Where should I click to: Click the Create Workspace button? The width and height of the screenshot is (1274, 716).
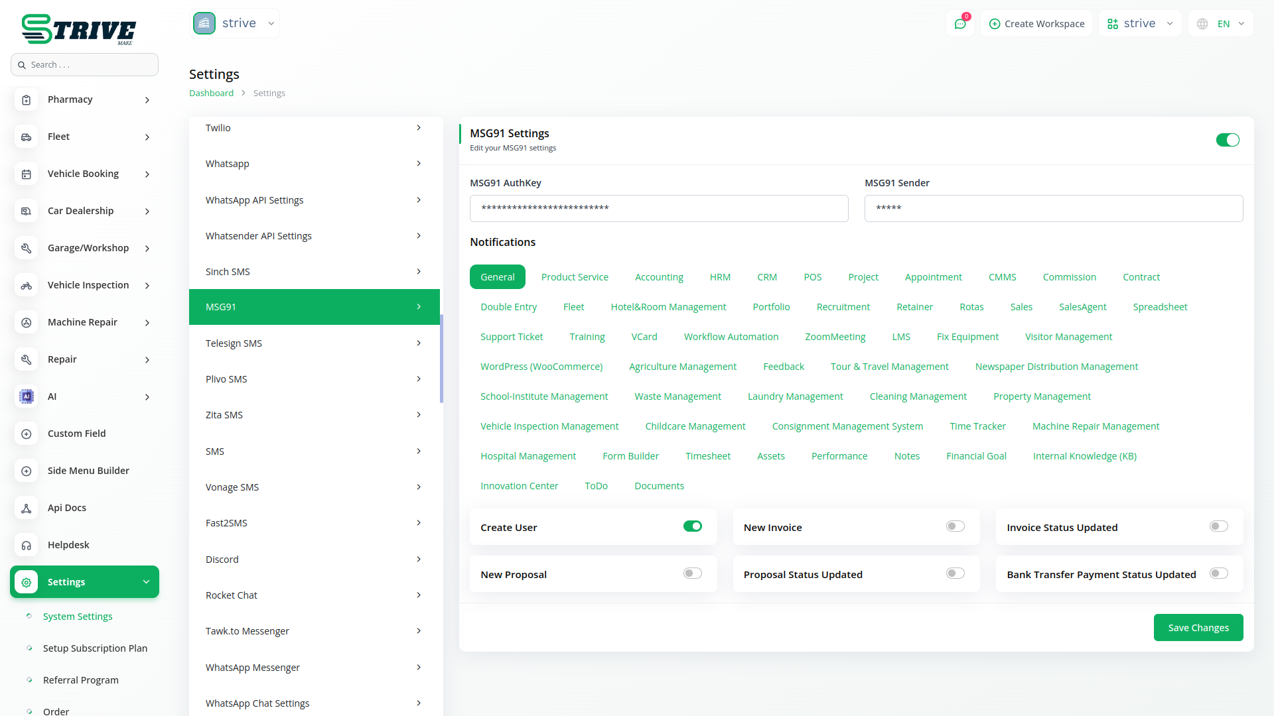click(1036, 24)
